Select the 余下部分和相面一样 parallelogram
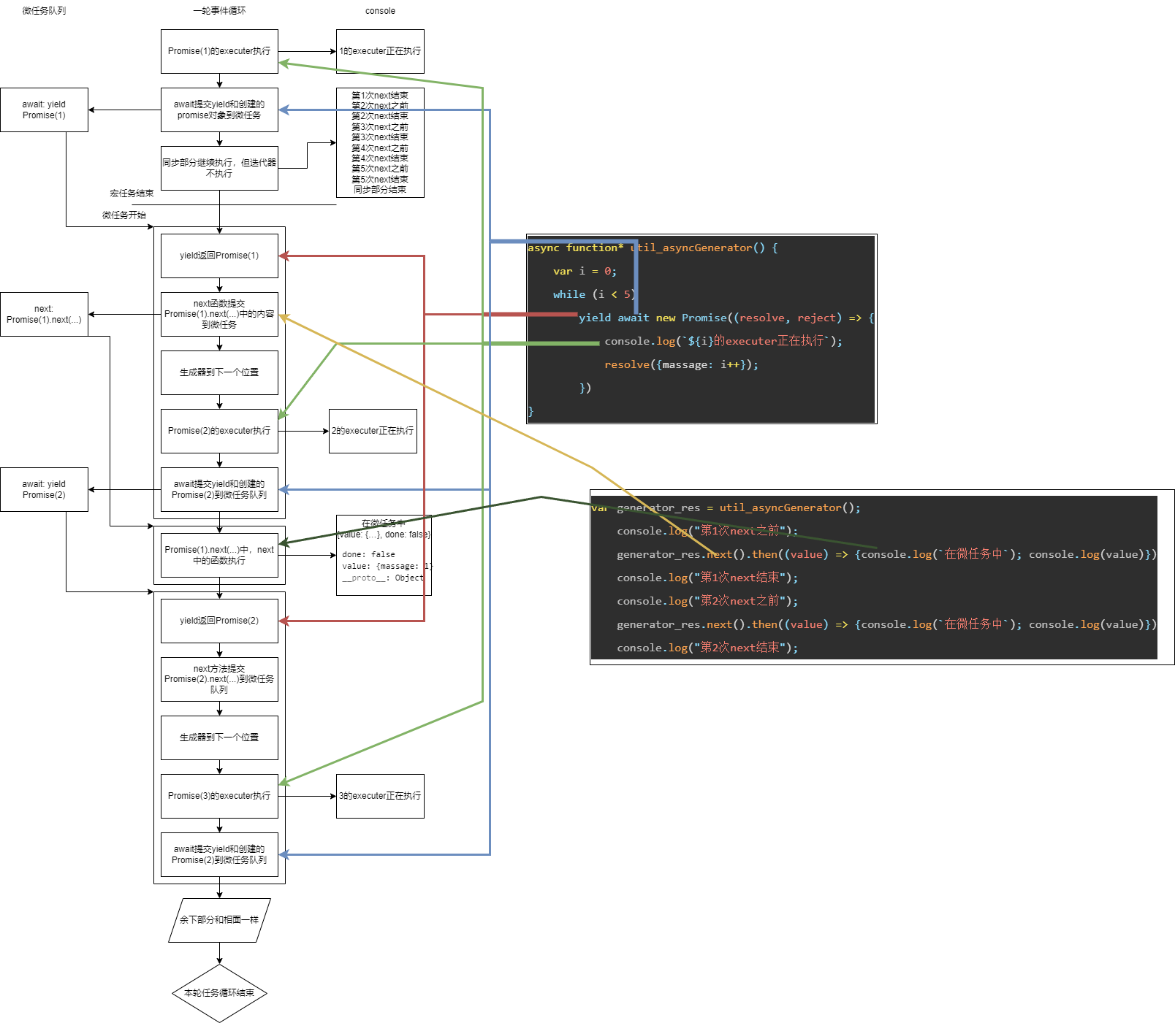The height and width of the screenshot is (1023, 1175). tap(219, 920)
